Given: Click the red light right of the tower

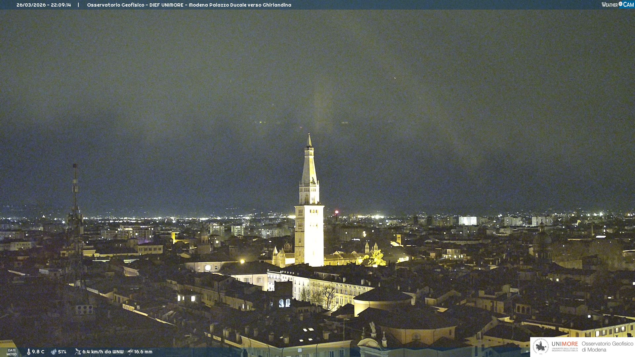Looking at the screenshot, I should [x=337, y=212].
